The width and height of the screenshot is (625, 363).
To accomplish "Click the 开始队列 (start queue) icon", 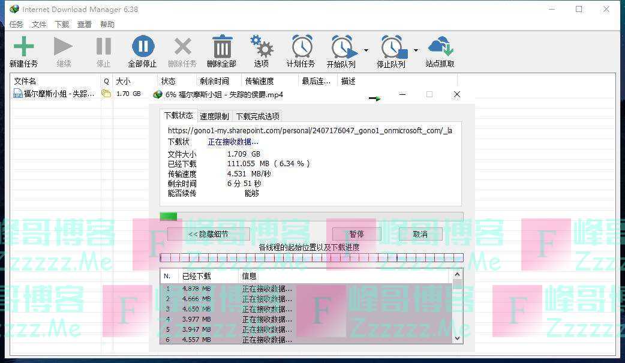I will 341,47.
